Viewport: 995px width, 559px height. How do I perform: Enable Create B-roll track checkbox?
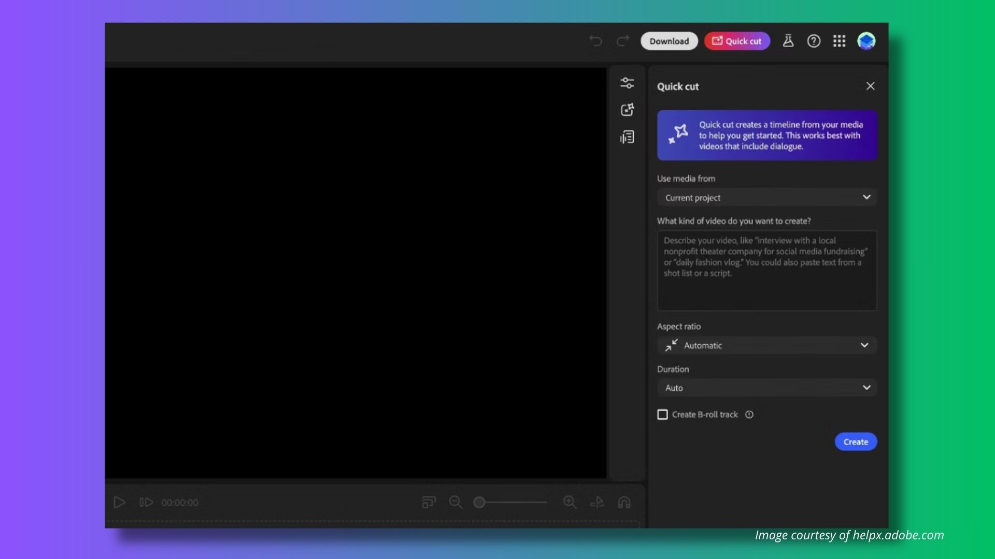tap(662, 415)
